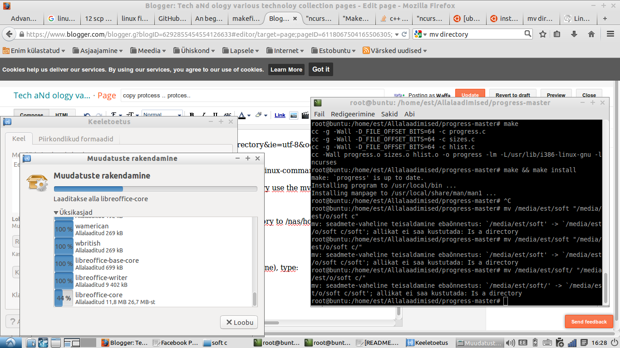Screen dimensions: 620x348
Task: Switch to the makefi… browser tab
Action: (246, 19)
